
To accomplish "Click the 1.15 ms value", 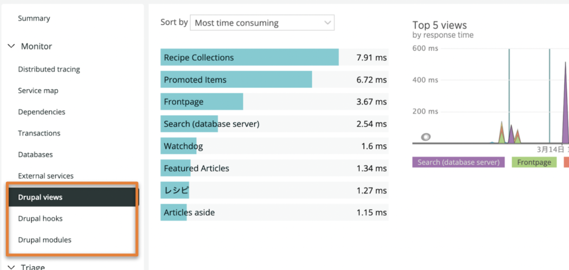I will (x=371, y=213).
